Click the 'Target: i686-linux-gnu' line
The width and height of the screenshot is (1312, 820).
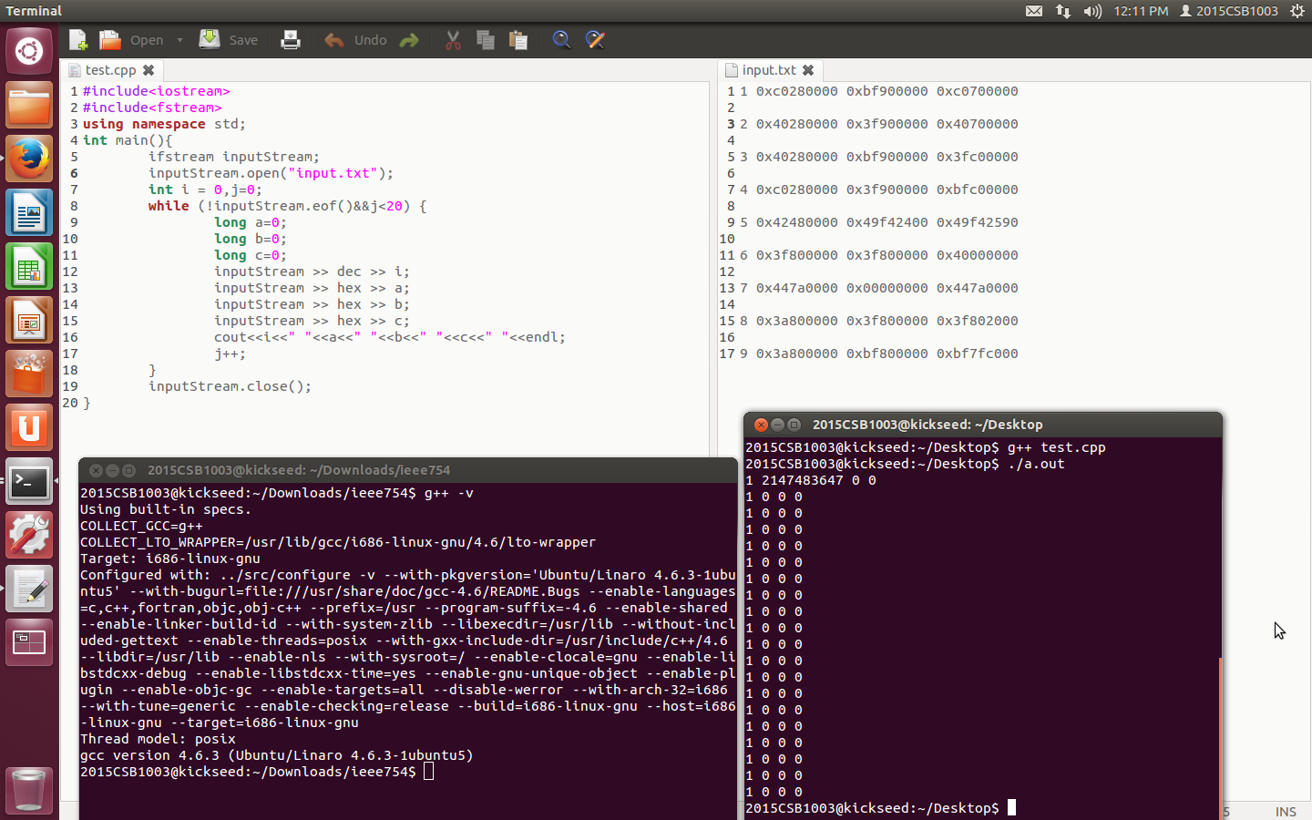[170, 559]
